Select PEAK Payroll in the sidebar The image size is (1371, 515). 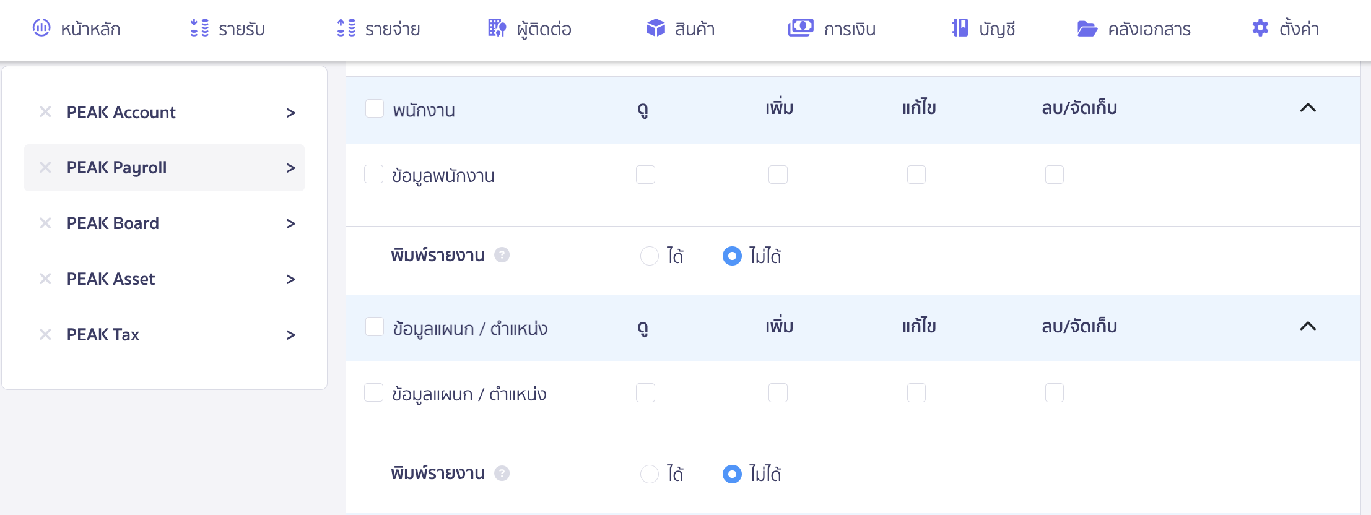point(116,167)
